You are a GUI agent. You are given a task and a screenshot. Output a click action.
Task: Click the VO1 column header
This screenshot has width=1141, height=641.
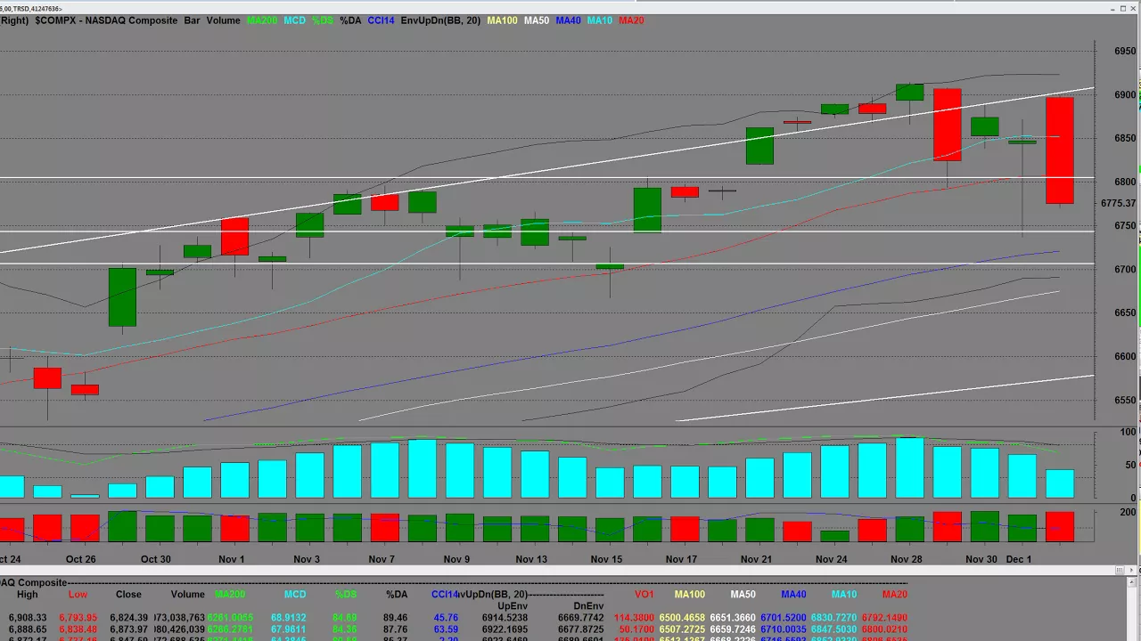pos(644,595)
